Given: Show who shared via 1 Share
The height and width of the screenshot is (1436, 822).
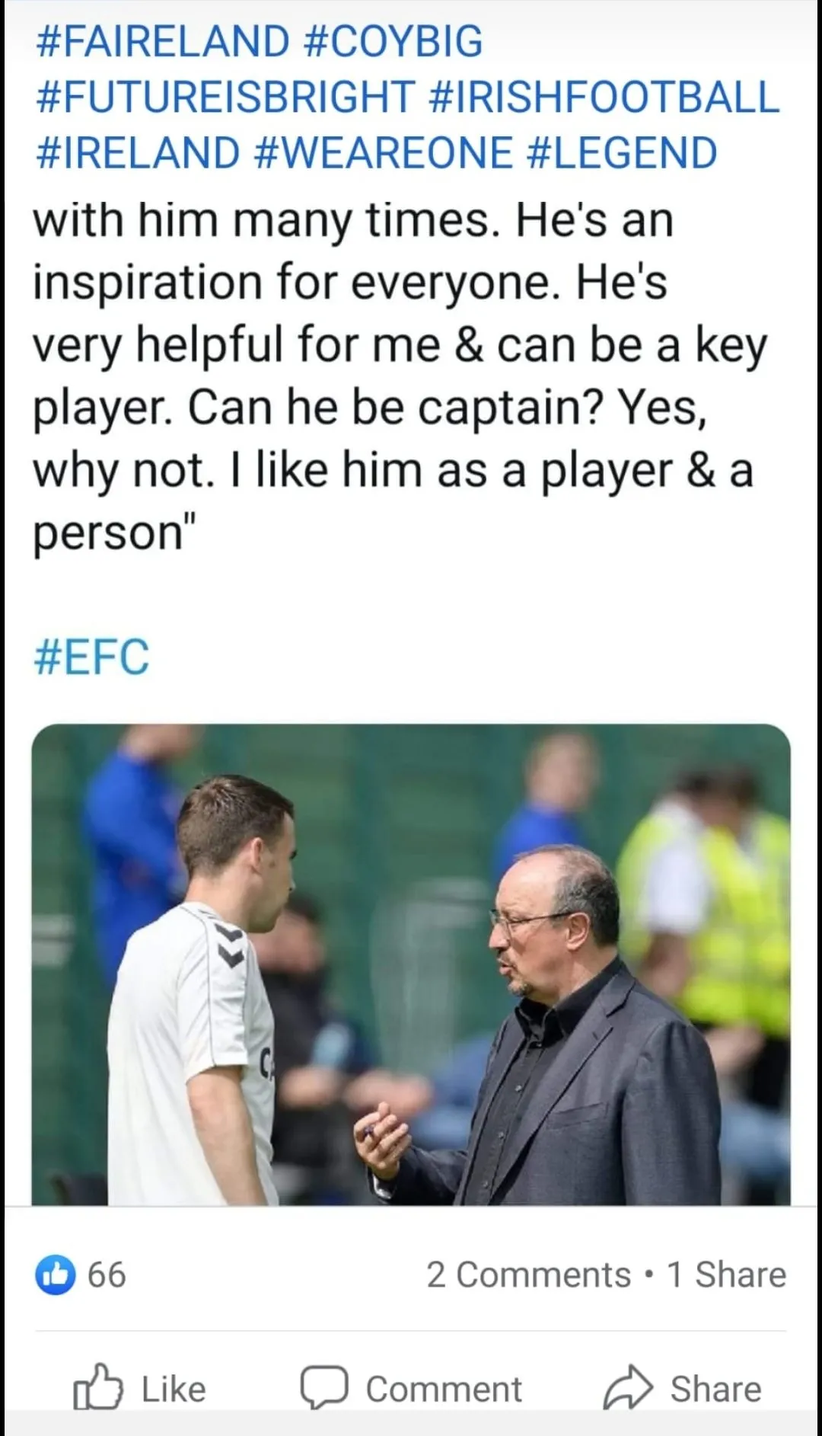Looking at the screenshot, I should point(726,1274).
